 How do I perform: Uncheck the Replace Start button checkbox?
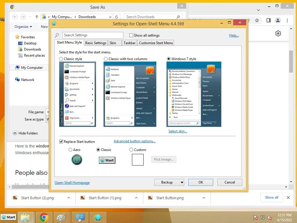(61, 142)
